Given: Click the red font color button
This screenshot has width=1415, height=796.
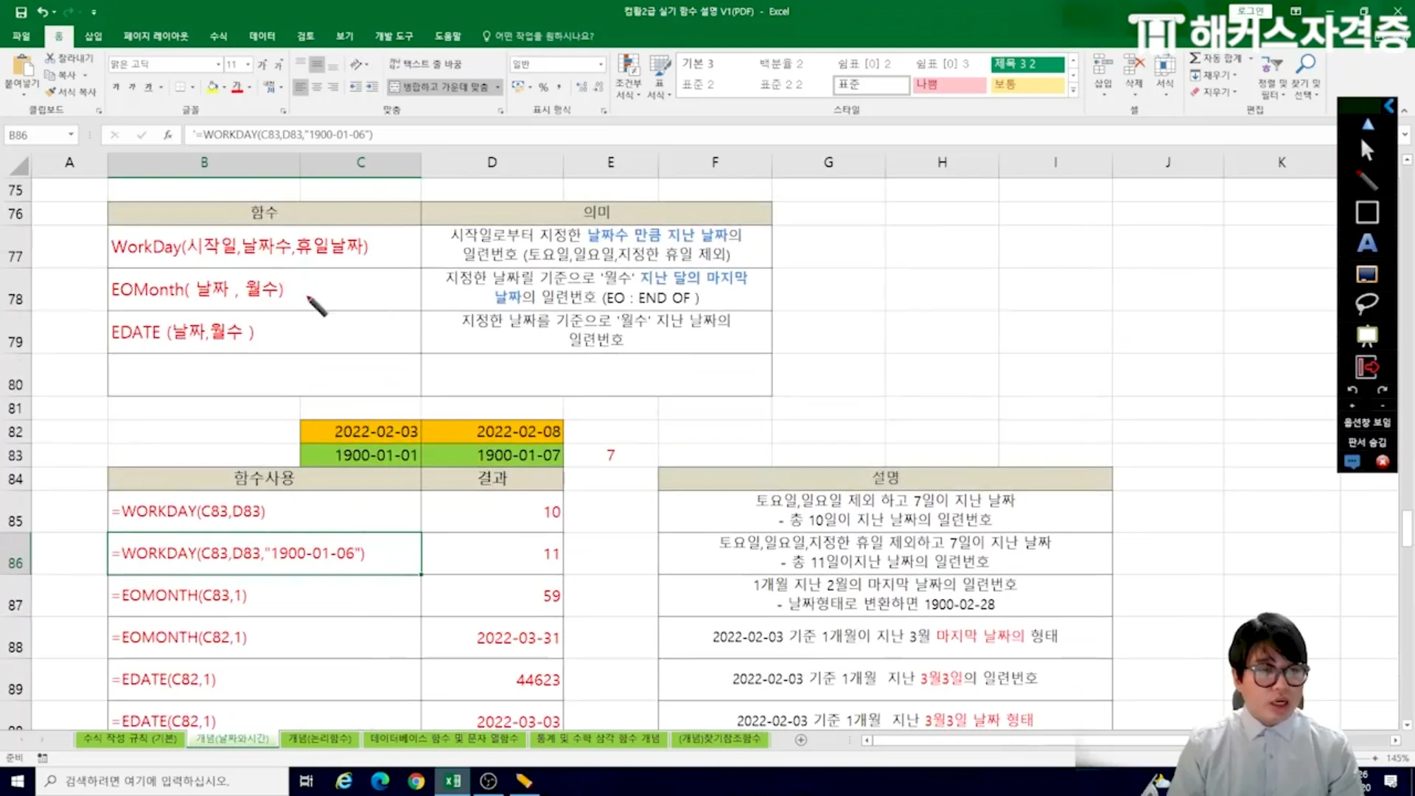Looking at the screenshot, I should pos(237,87).
